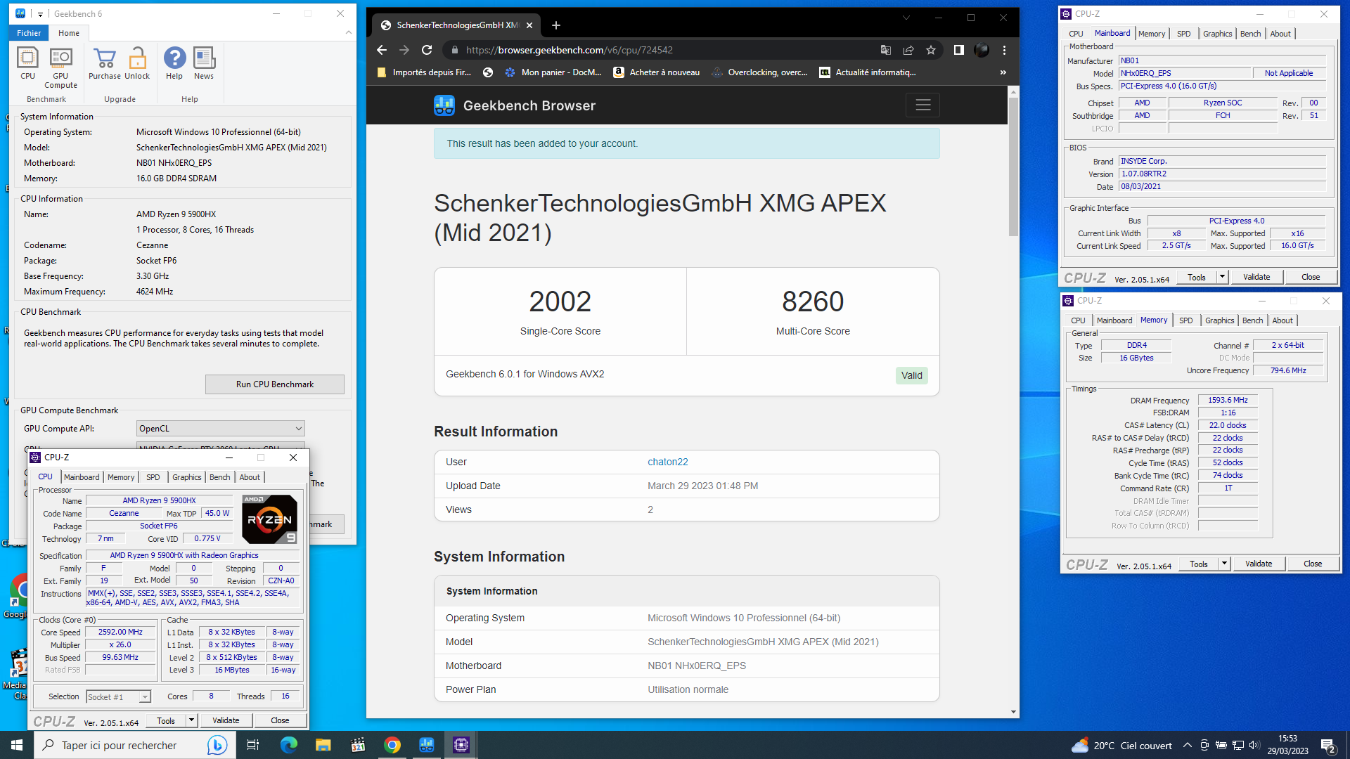Switch to Chrome on the taskbar

pyautogui.click(x=392, y=745)
